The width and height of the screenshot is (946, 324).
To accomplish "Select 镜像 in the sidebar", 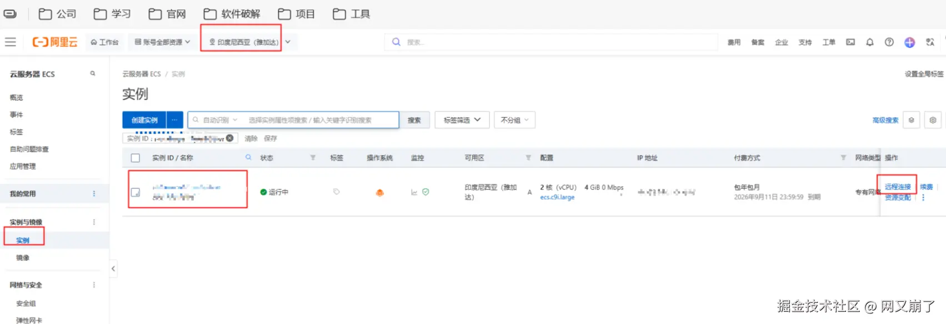I will point(23,258).
